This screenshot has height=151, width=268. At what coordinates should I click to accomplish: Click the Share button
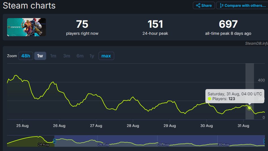pos(204,5)
